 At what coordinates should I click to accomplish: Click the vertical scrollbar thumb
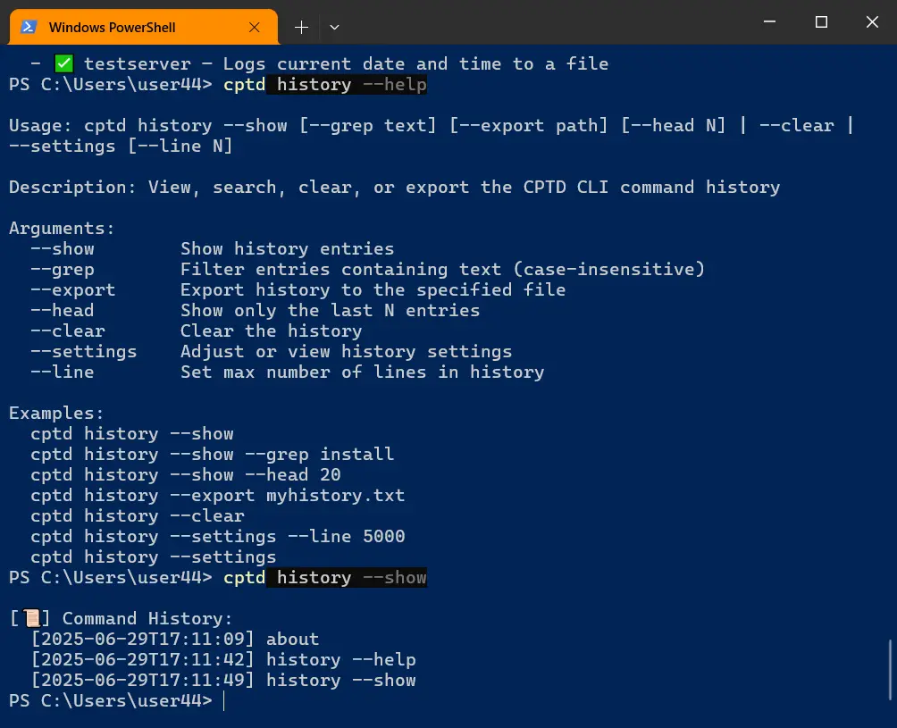pos(890,670)
